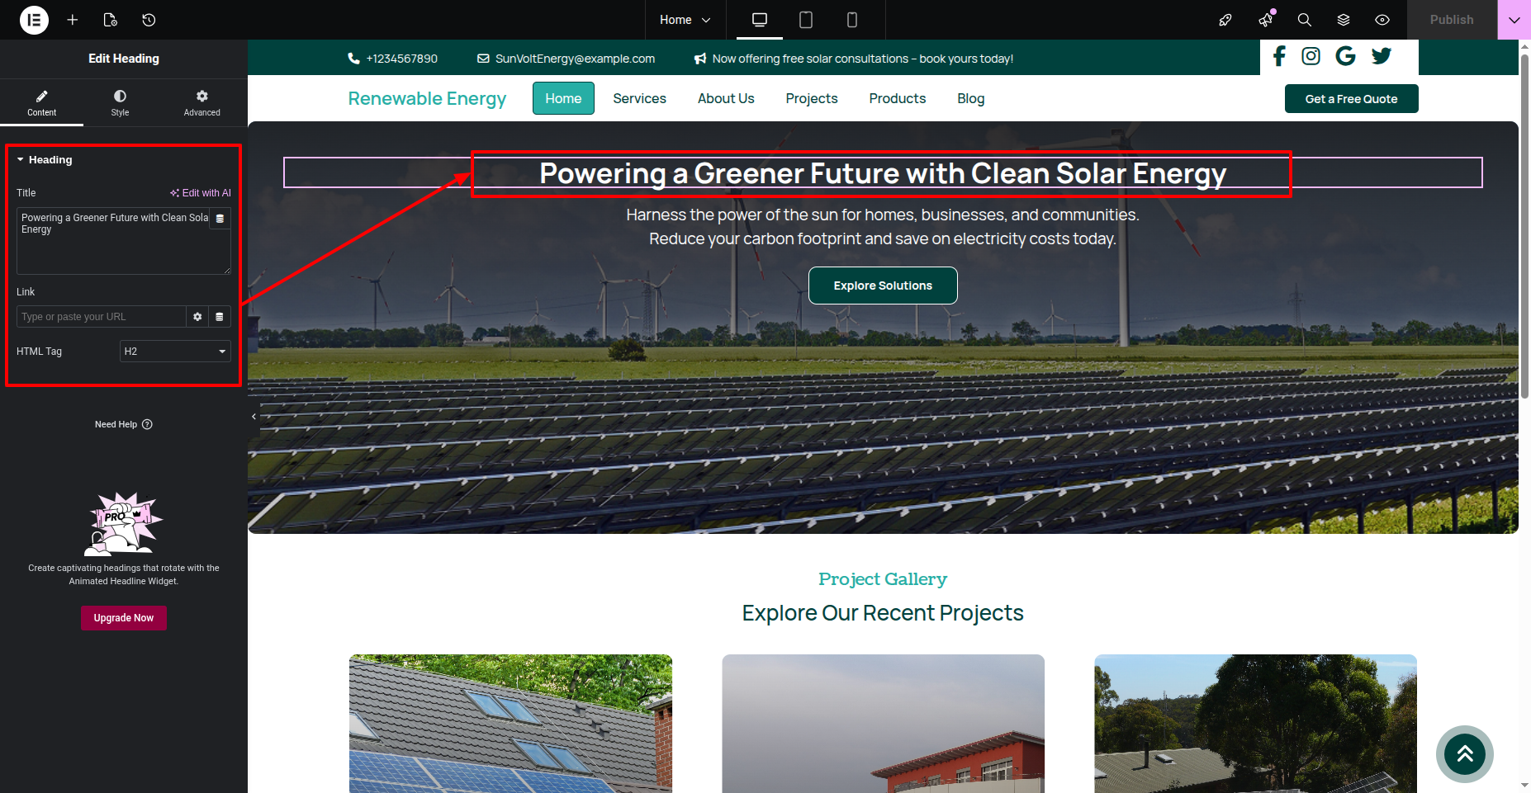This screenshot has height=793, width=1531.
Task: Click the link options gear icon
Action: (x=197, y=317)
